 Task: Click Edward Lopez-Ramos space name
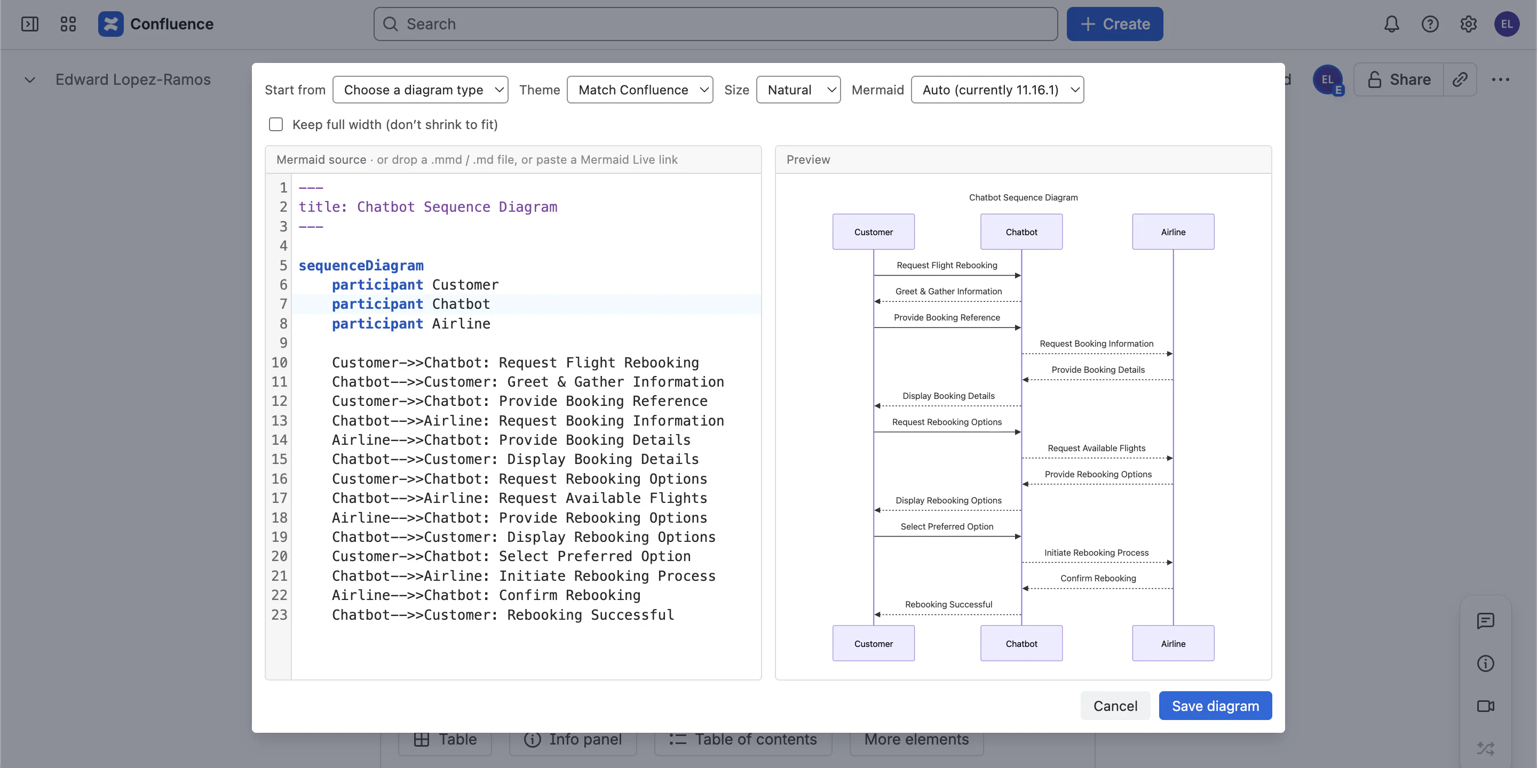coord(133,79)
